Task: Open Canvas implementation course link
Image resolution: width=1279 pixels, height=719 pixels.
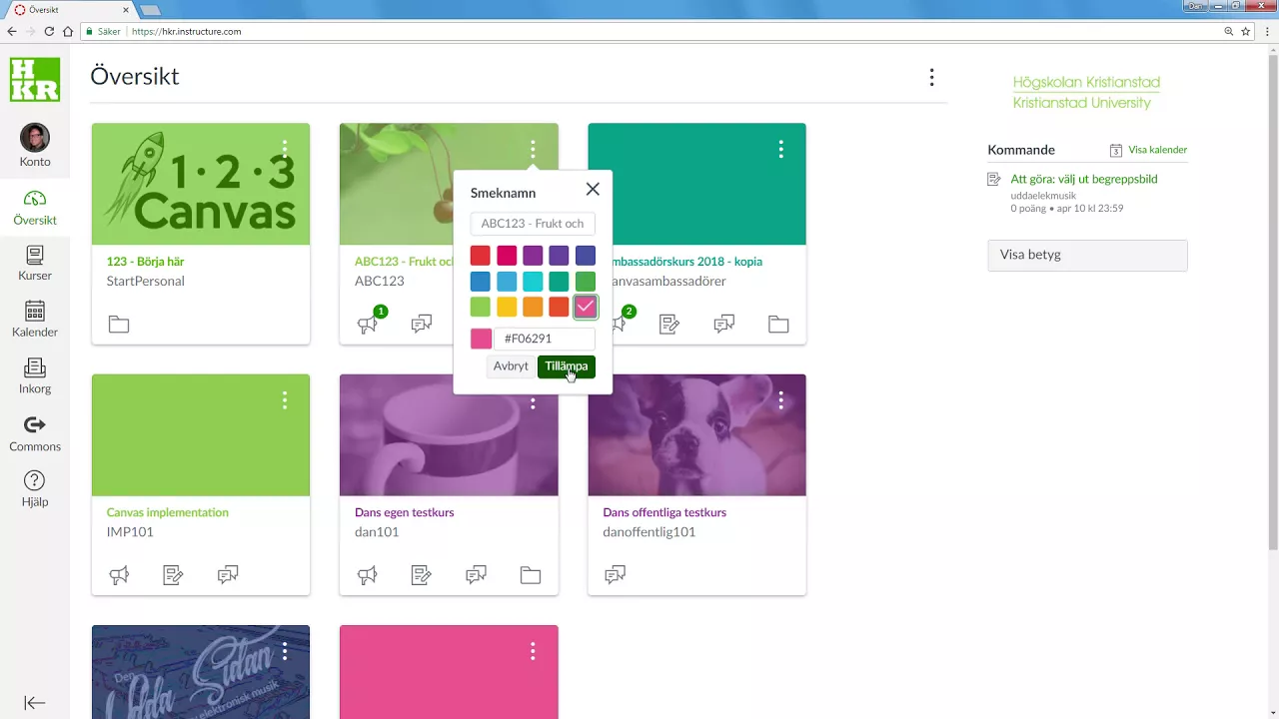Action: (168, 512)
